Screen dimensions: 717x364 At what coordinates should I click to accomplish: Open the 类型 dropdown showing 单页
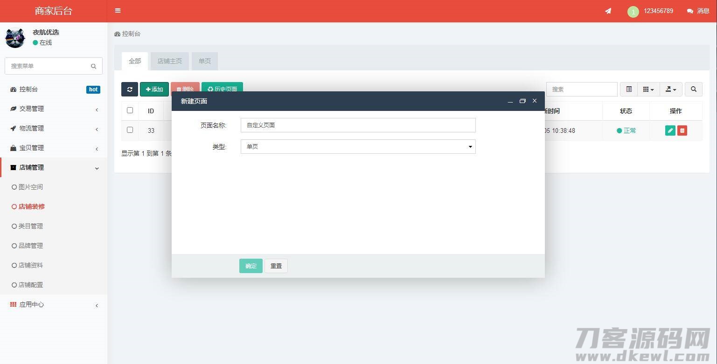pyautogui.click(x=358, y=147)
